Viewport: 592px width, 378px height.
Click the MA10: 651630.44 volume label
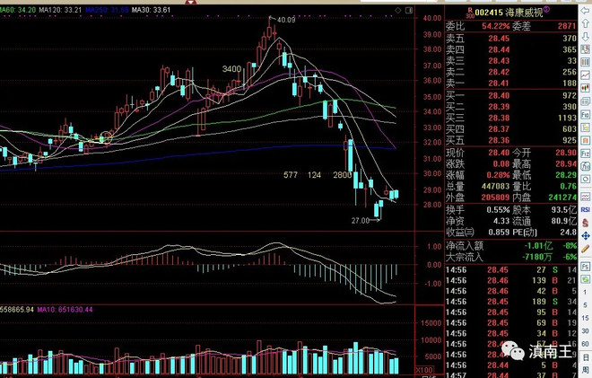point(65,310)
